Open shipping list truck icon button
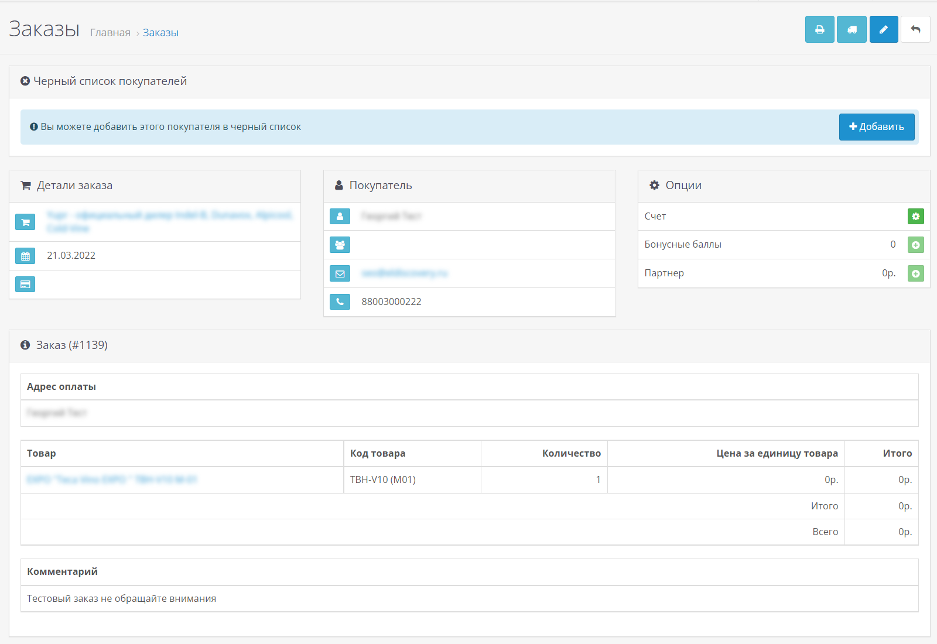This screenshot has height=644, width=937. [851, 29]
